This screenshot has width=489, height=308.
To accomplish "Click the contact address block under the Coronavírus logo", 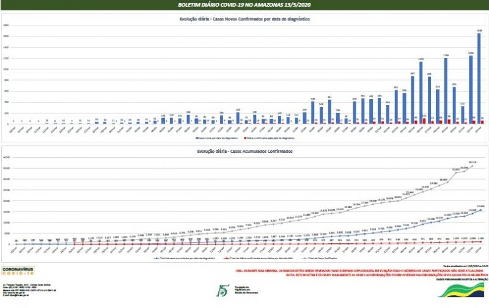I will [29, 290].
